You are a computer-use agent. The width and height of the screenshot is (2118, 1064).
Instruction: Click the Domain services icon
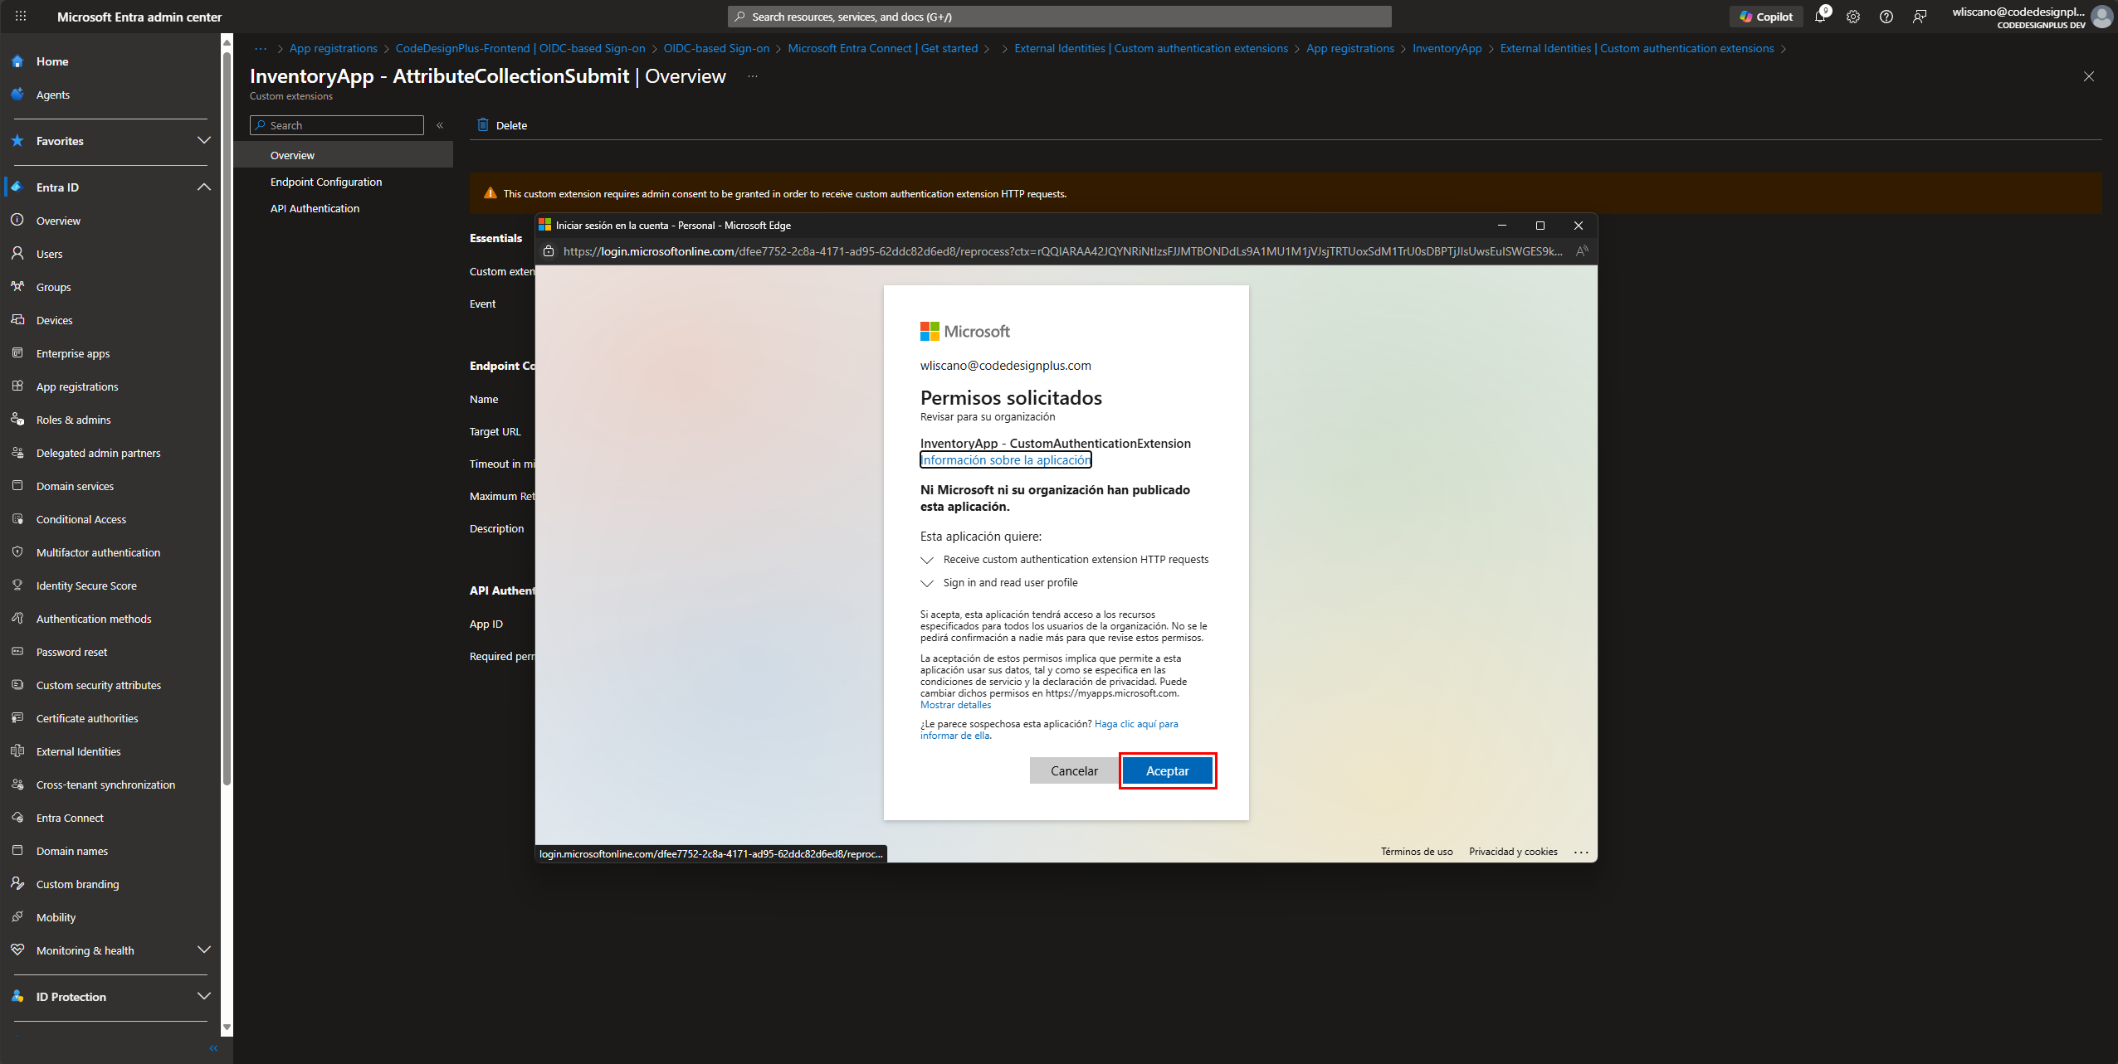(x=17, y=486)
